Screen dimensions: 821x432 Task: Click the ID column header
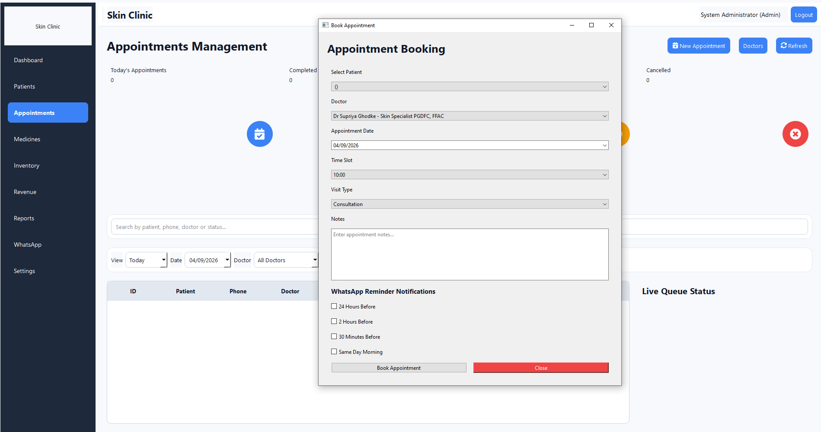click(x=133, y=291)
